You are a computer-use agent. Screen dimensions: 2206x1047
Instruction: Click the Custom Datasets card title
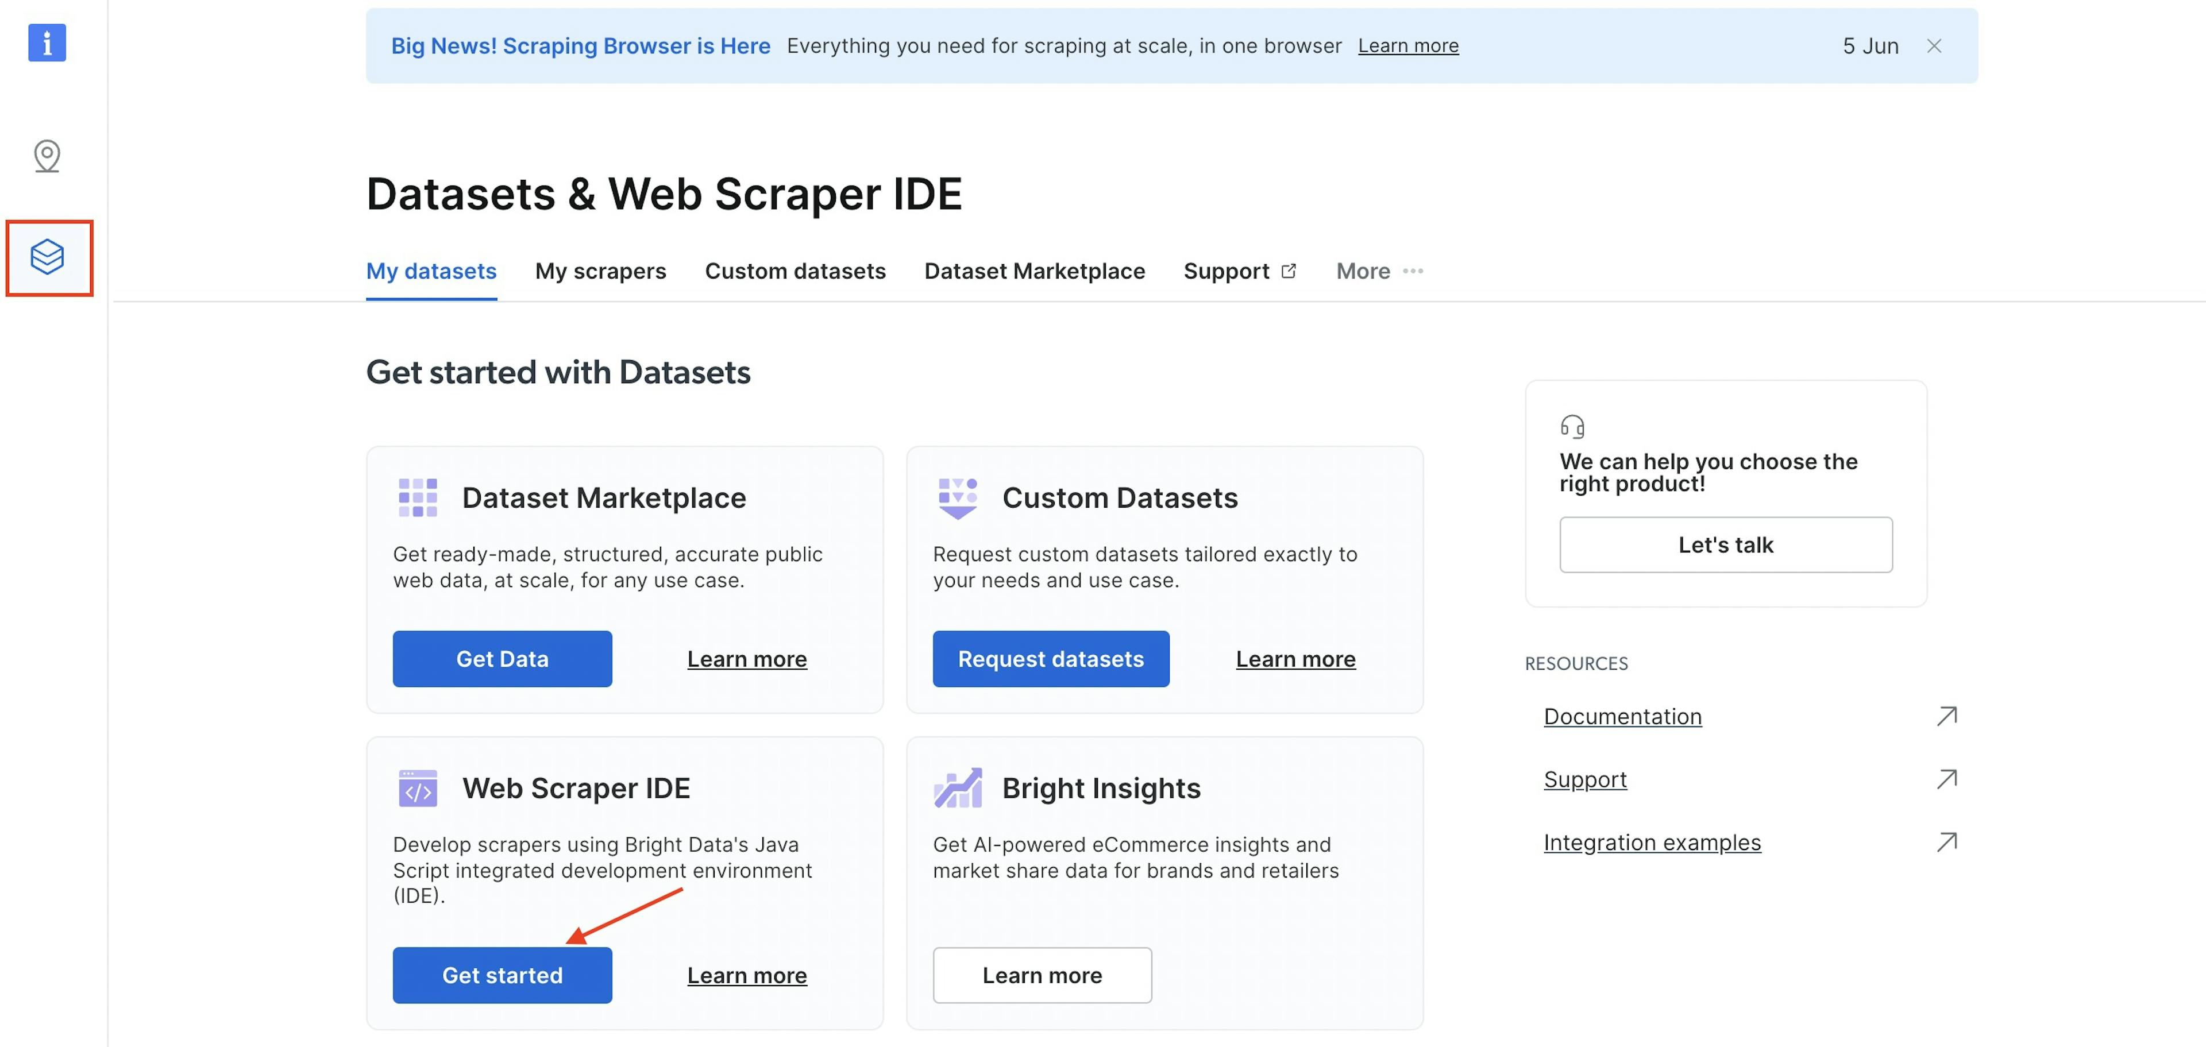pyautogui.click(x=1119, y=499)
